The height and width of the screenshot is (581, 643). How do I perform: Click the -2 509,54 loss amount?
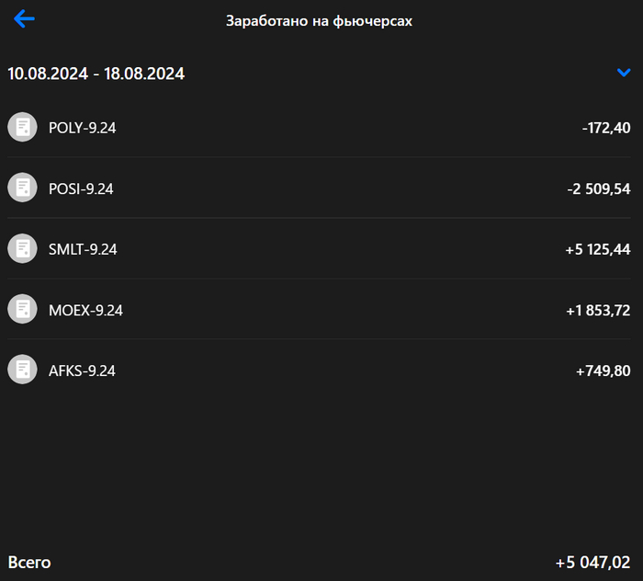point(598,188)
